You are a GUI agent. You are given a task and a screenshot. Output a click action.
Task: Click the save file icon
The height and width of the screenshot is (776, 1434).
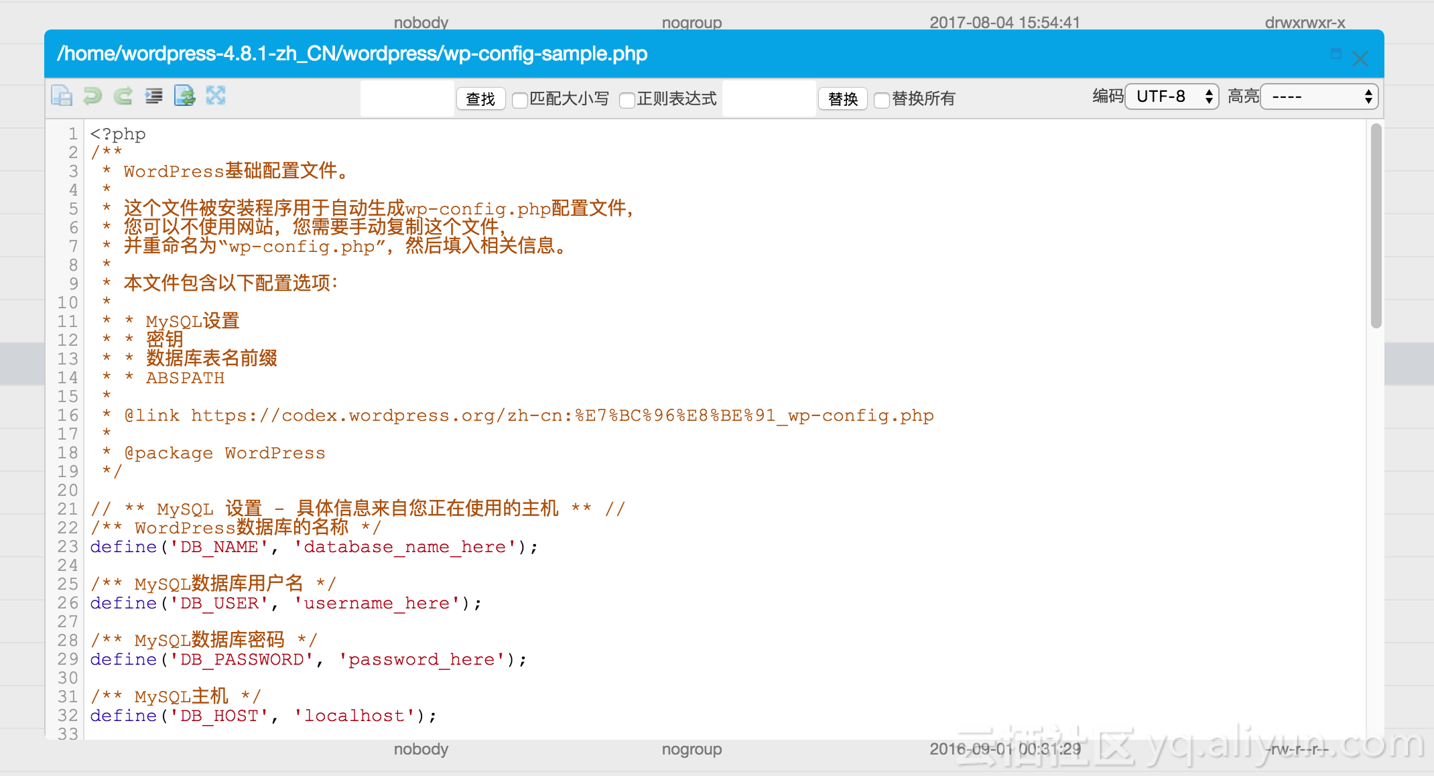[62, 96]
